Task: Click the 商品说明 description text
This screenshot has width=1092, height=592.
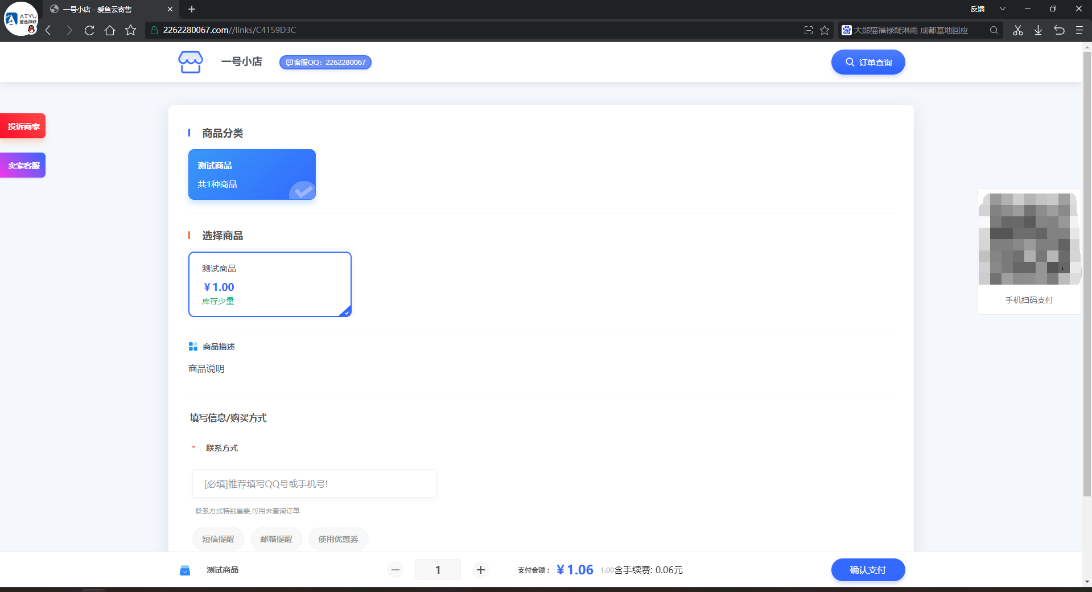Action: tap(206, 369)
